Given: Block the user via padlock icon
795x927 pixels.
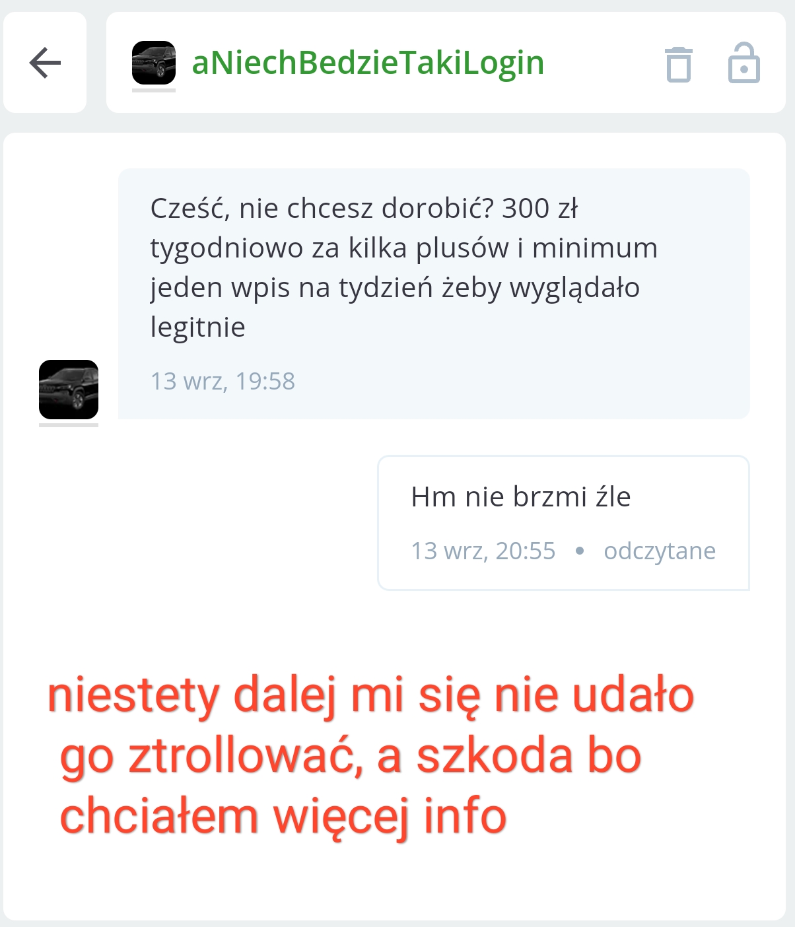Looking at the screenshot, I should pos(744,63).
